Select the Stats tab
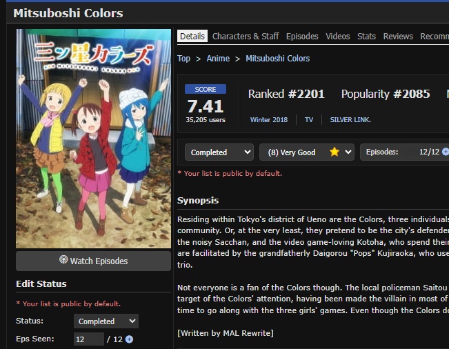This screenshot has height=349, width=449. pos(366,37)
